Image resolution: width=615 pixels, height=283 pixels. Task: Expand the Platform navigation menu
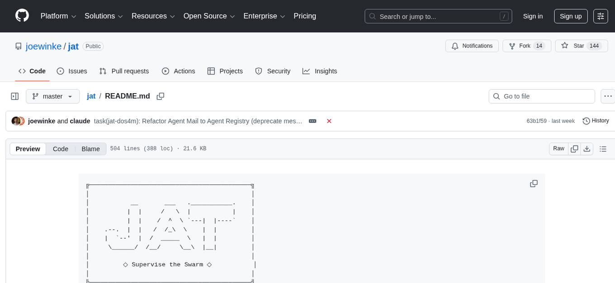click(x=58, y=16)
